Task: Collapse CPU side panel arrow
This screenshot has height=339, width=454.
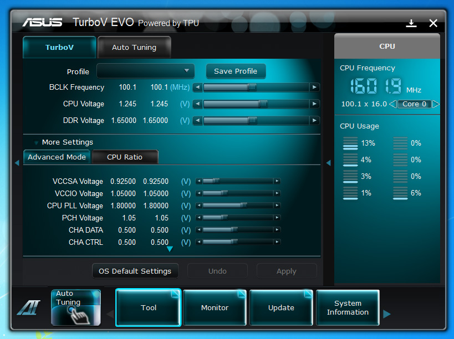Action: click(x=328, y=163)
